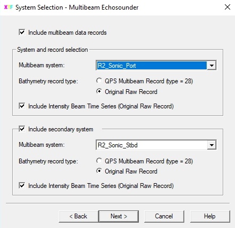Image resolution: width=235 pixels, height=228 pixels.
Task: Select primary QPS Multibeam Record (type = 28)
Action: [x=99, y=81]
